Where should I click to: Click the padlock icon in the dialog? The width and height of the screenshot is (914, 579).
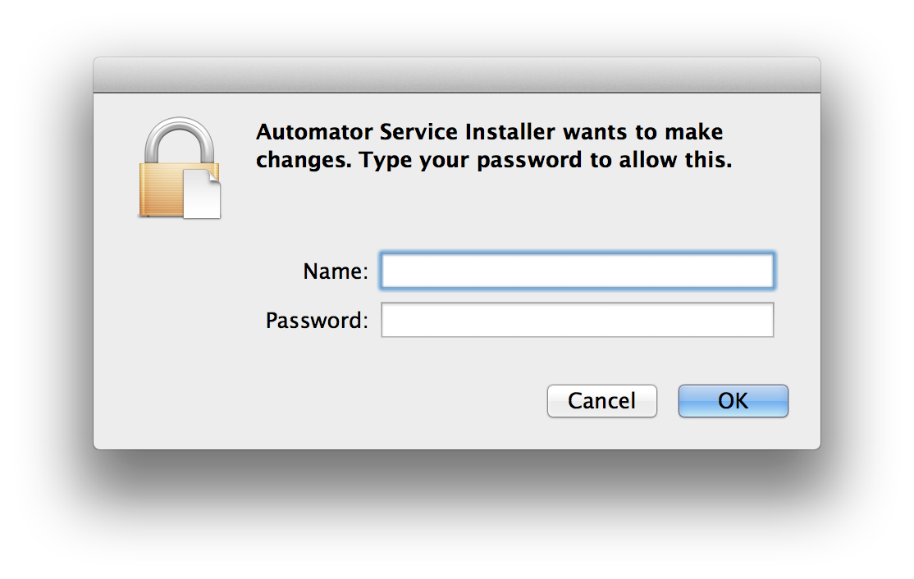click(x=177, y=169)
